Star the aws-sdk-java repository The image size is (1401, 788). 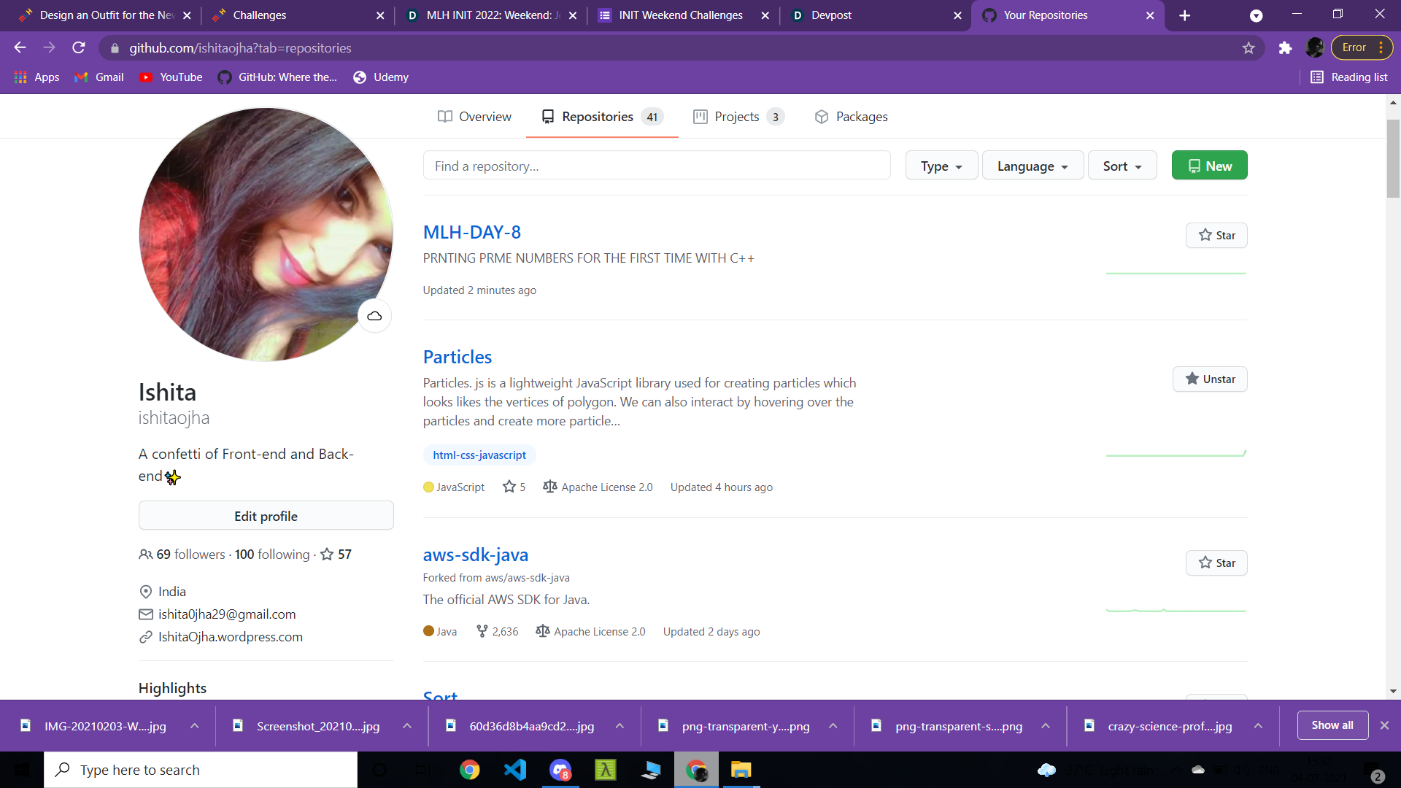(x=1216, y=563)
